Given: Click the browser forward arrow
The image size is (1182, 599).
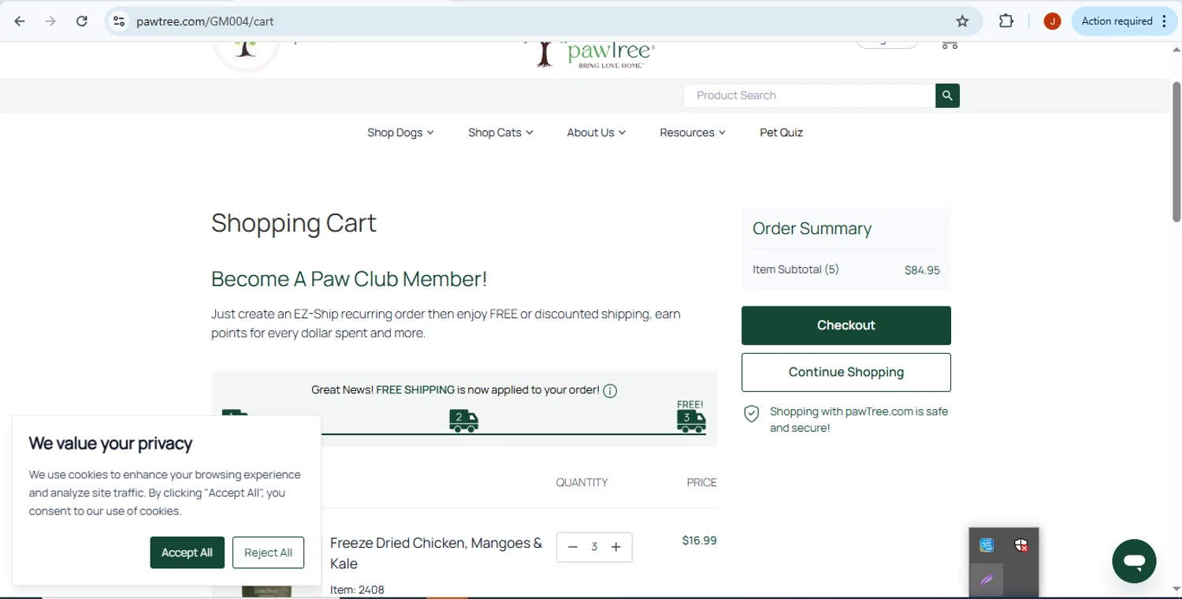Looking at the screenshot, I should (x=50, y=21).
